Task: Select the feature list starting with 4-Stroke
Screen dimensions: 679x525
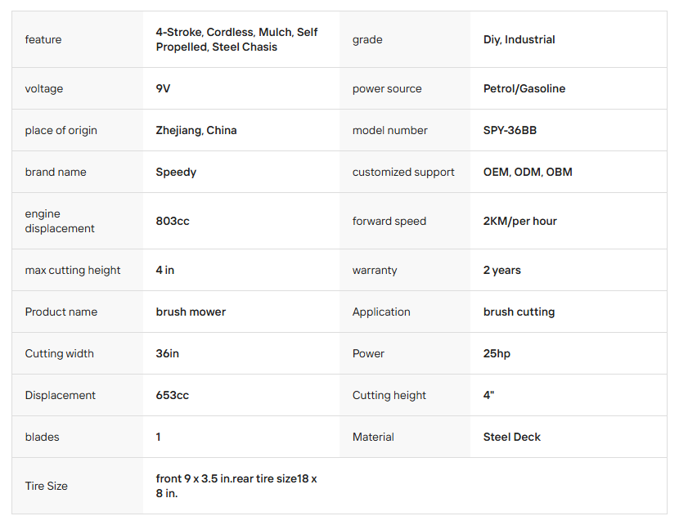Action: point(236,39)
